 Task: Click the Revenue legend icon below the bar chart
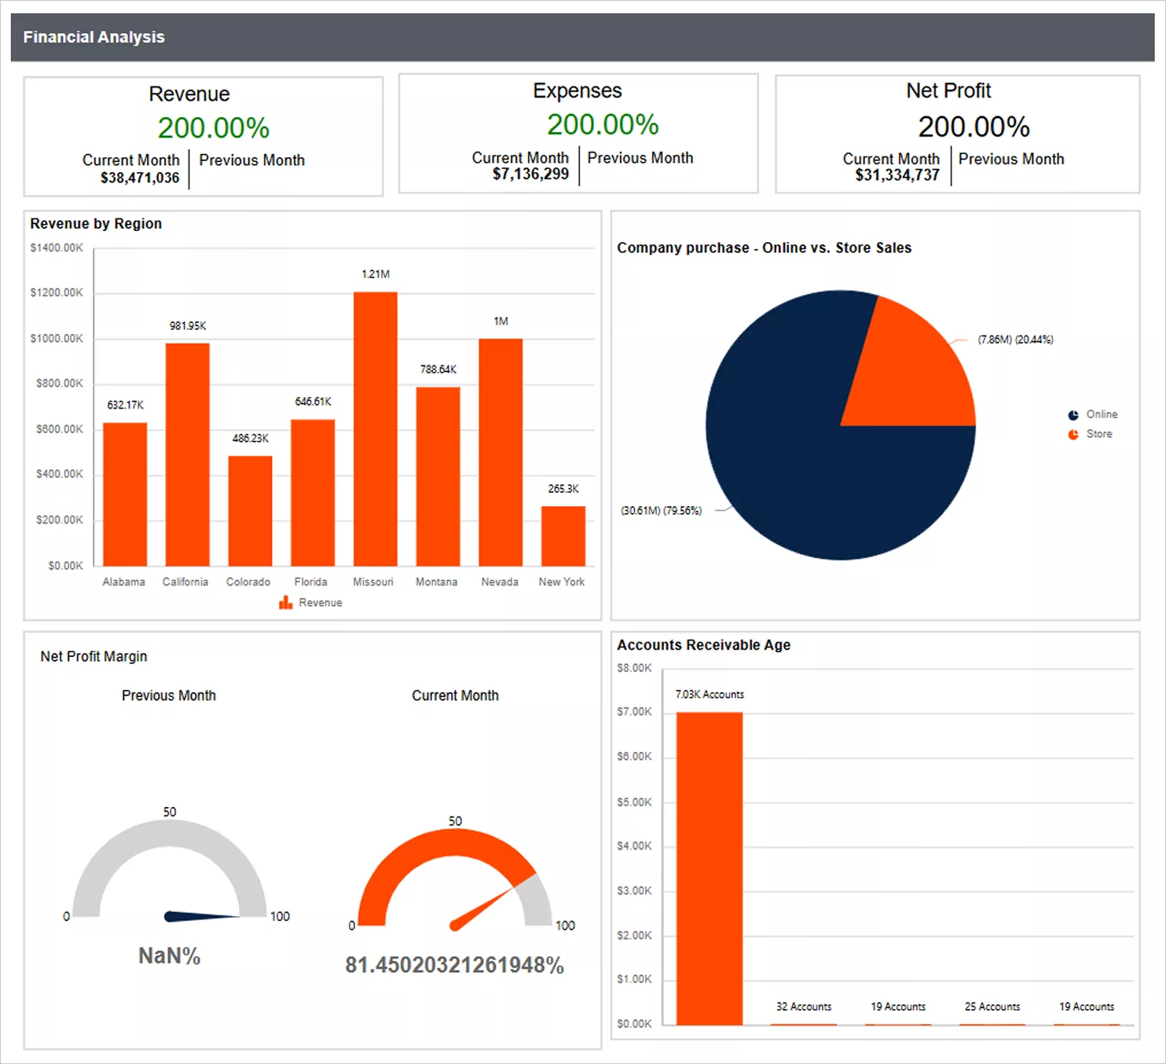(x=284, y=602)
